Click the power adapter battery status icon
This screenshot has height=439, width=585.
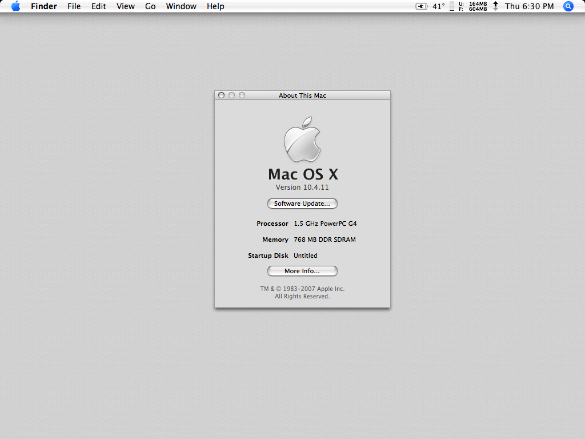(421, 6)
